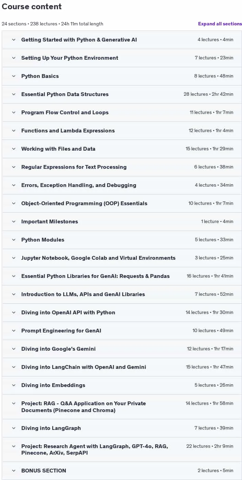
Task: Expand chevron for Getting Started with Python & Generative AI
Action: 14,40
